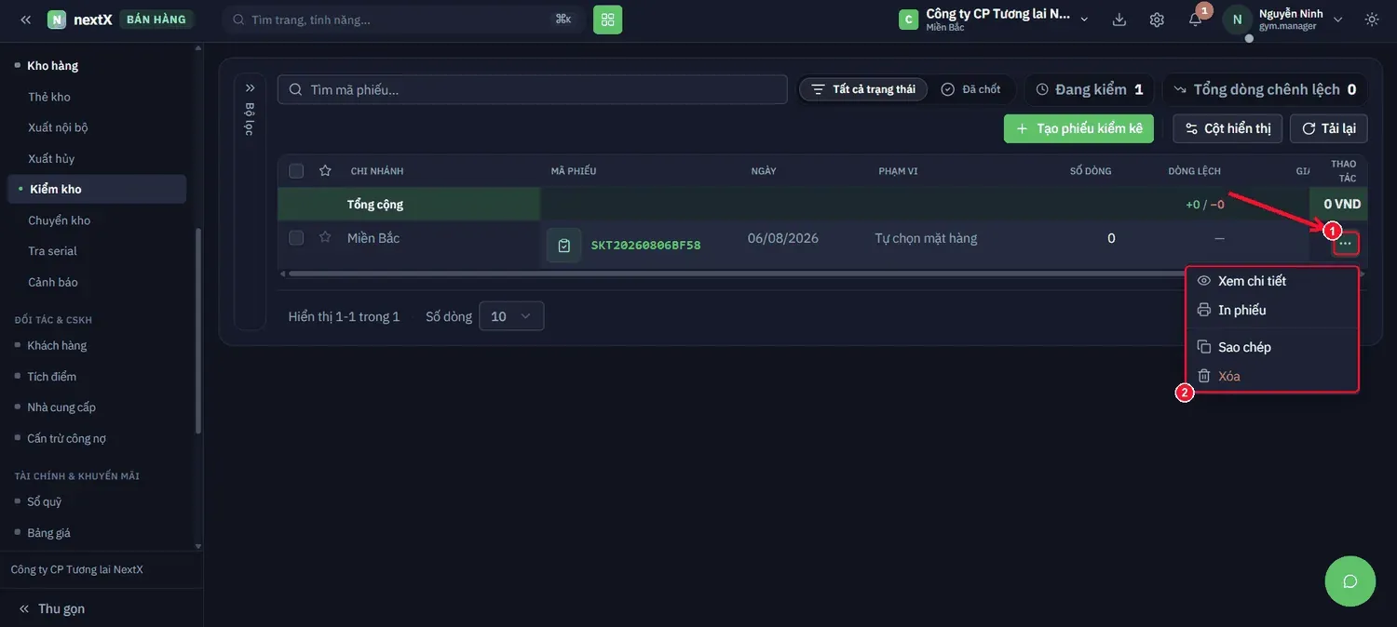The width and height of the screenshot is (1397, 627).
Task: Open the green apps grid icon
Action: point(607,20)
